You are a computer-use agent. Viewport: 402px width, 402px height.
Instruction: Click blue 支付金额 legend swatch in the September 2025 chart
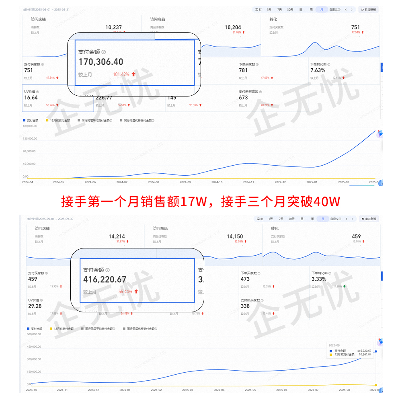pyautogui.click(x=28, y=328)
